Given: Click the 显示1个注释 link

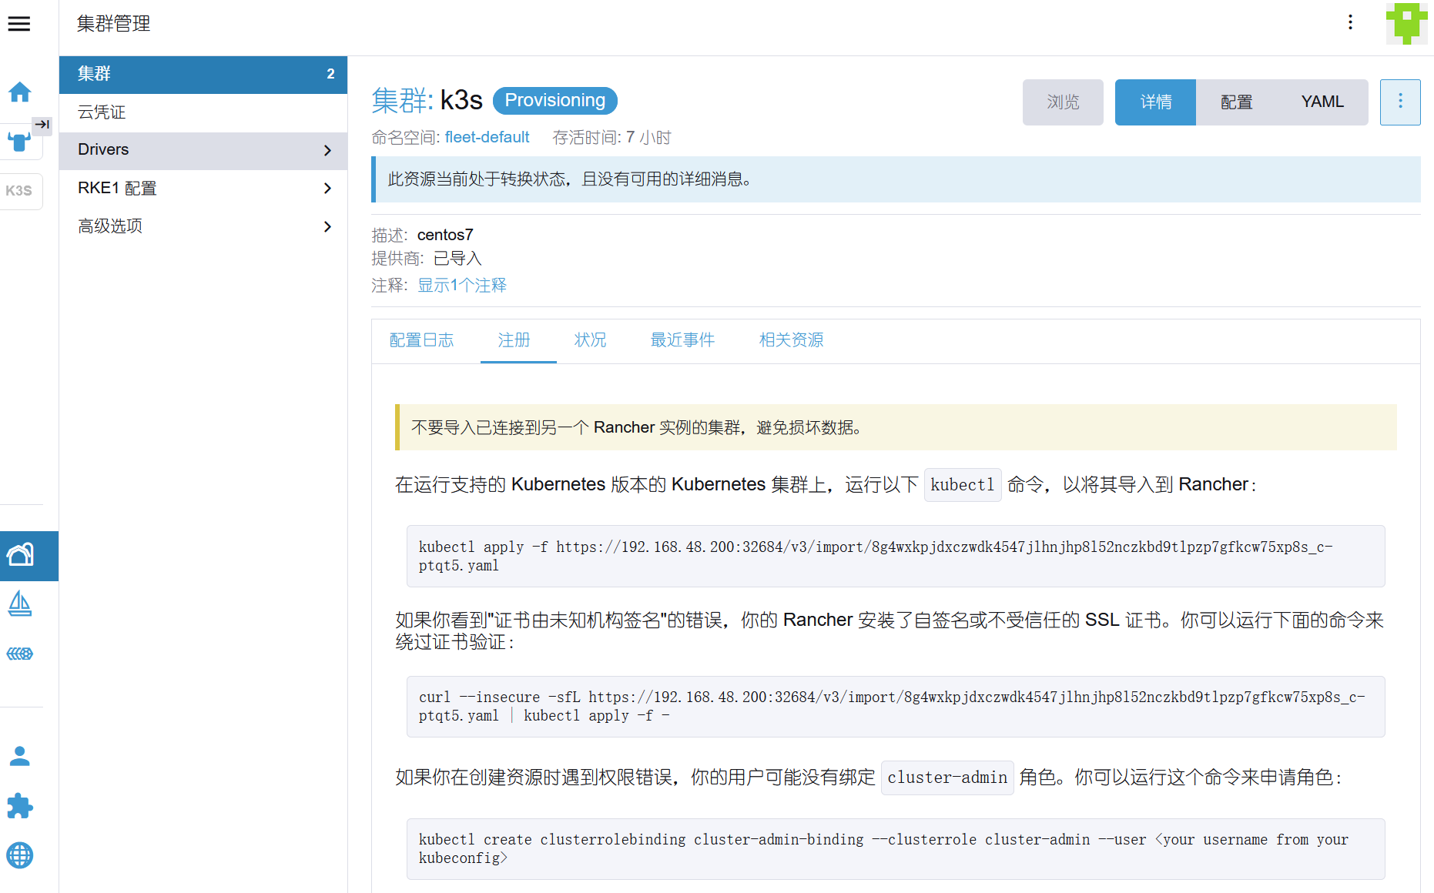Looking at the screenshot, I should click(x=462, y=286).
